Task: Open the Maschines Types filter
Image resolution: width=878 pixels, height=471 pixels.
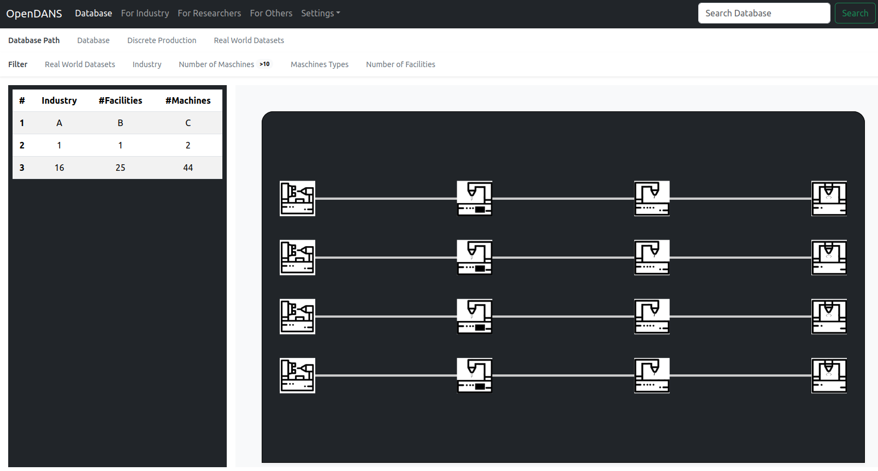Action: (x=319, y=64)
